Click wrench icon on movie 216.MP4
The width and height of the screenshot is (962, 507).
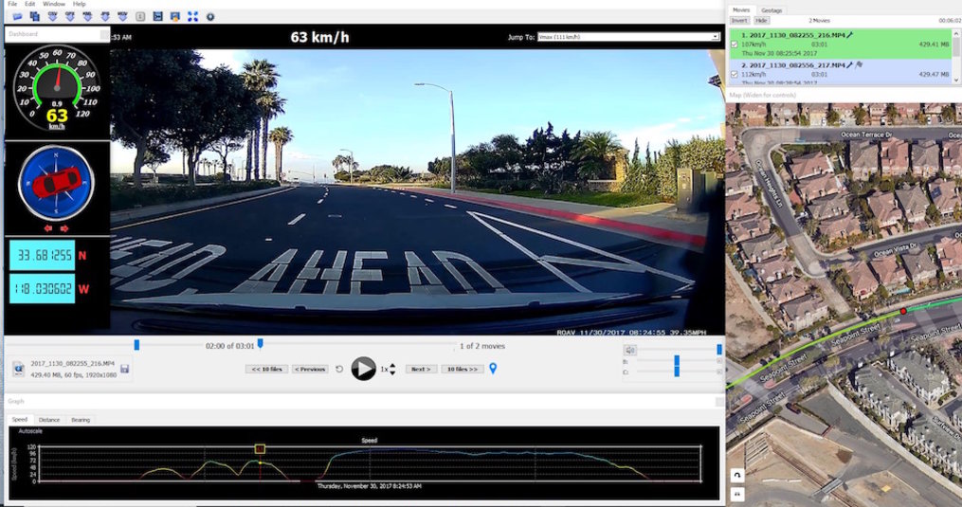pyautogui.click(x=850, y=36)
